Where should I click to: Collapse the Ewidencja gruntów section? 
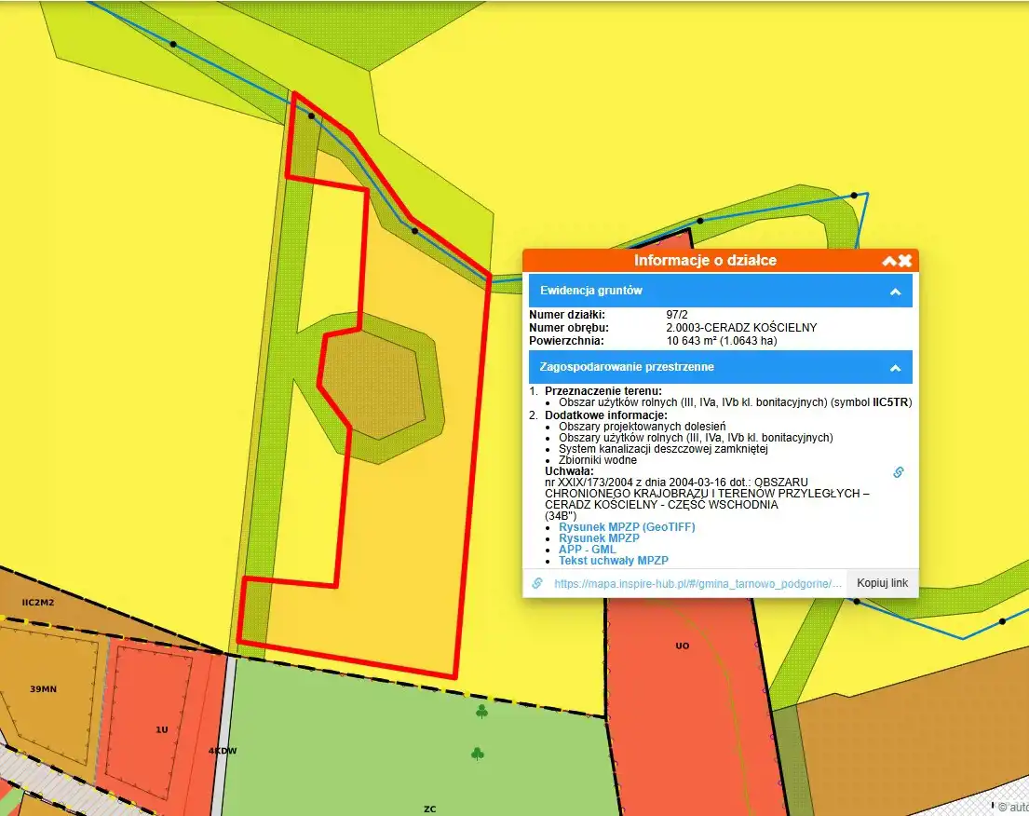tap(895, 292)
